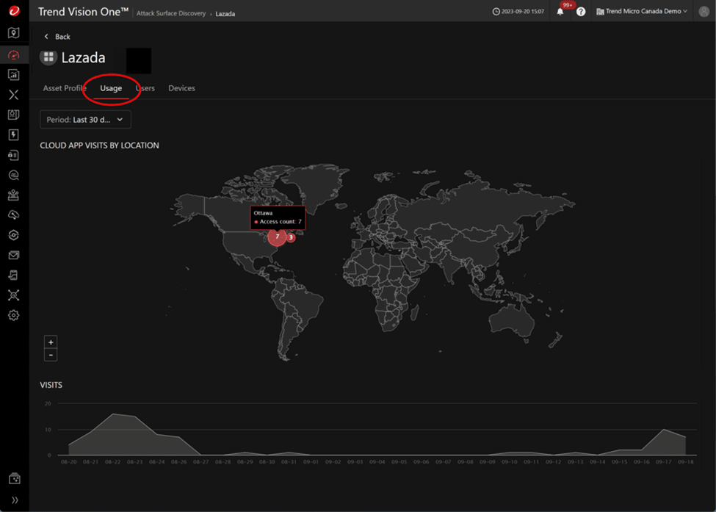Click the Lazada app grid icon
Viewport: 716px width, 512px height.
tap(48, 57)
